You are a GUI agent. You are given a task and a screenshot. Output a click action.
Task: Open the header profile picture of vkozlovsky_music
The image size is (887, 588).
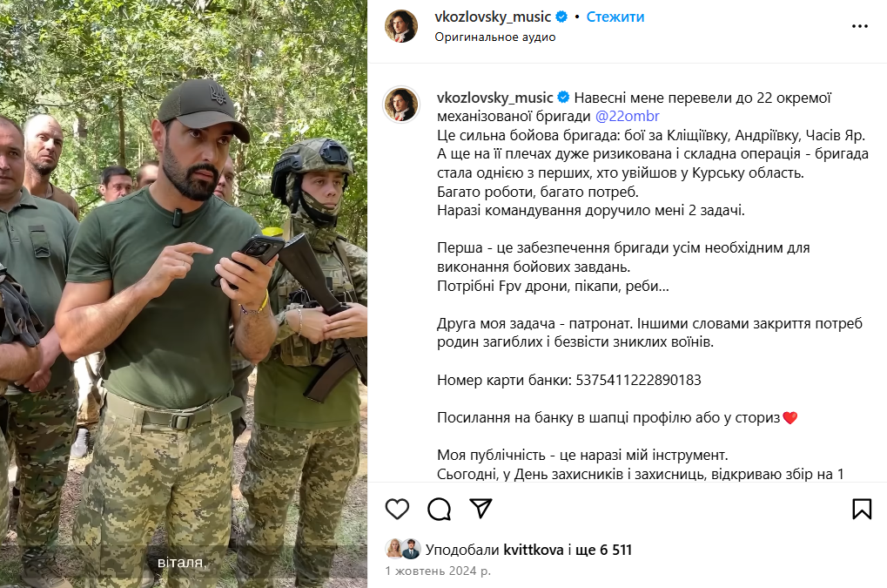[x=401, y=26]
